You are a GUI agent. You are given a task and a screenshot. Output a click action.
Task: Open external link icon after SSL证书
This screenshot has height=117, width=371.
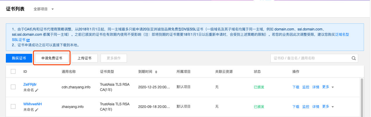pos(28,40)
